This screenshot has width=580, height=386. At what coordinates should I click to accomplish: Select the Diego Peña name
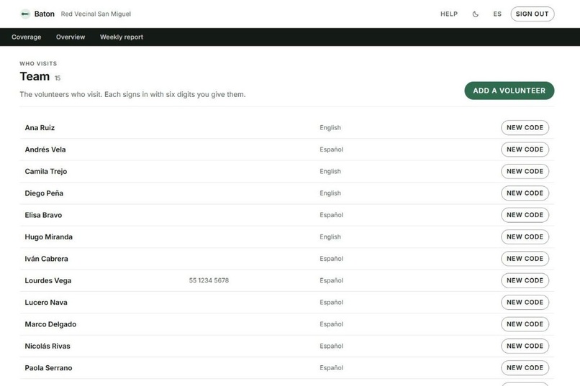pos(44,193)
